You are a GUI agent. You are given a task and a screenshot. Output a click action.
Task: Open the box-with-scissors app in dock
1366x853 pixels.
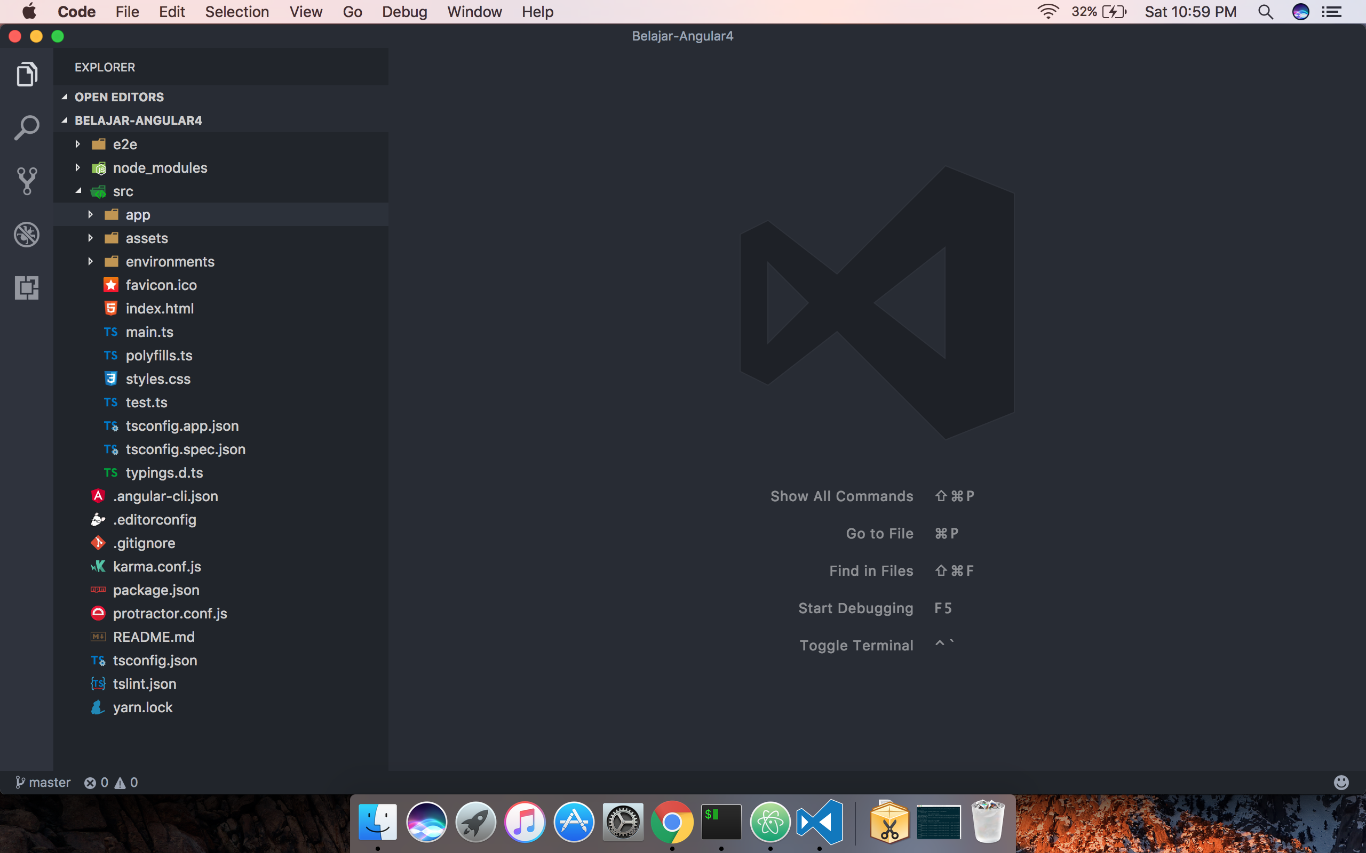point(890,822)
